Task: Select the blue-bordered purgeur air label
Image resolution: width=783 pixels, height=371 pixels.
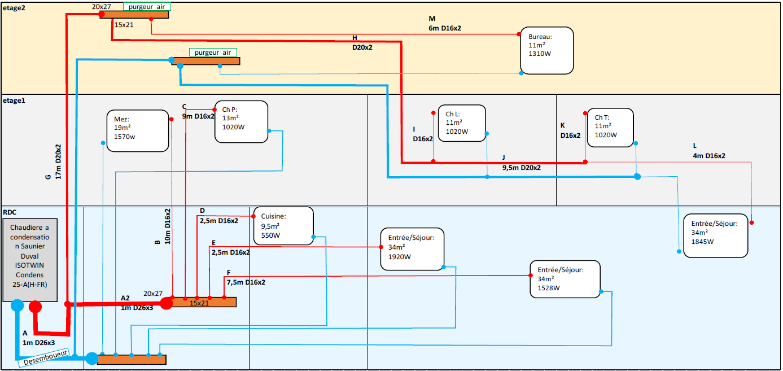Action: [213, 53]
